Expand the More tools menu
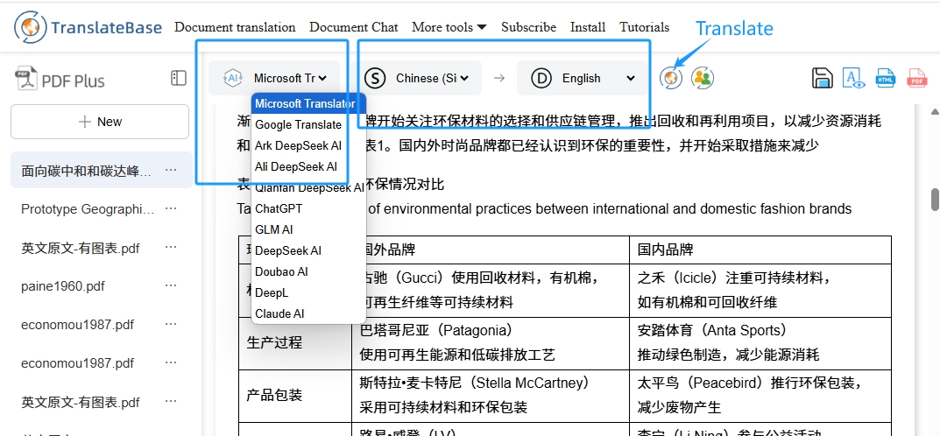The image size is (940, 436). coord(449,27)
